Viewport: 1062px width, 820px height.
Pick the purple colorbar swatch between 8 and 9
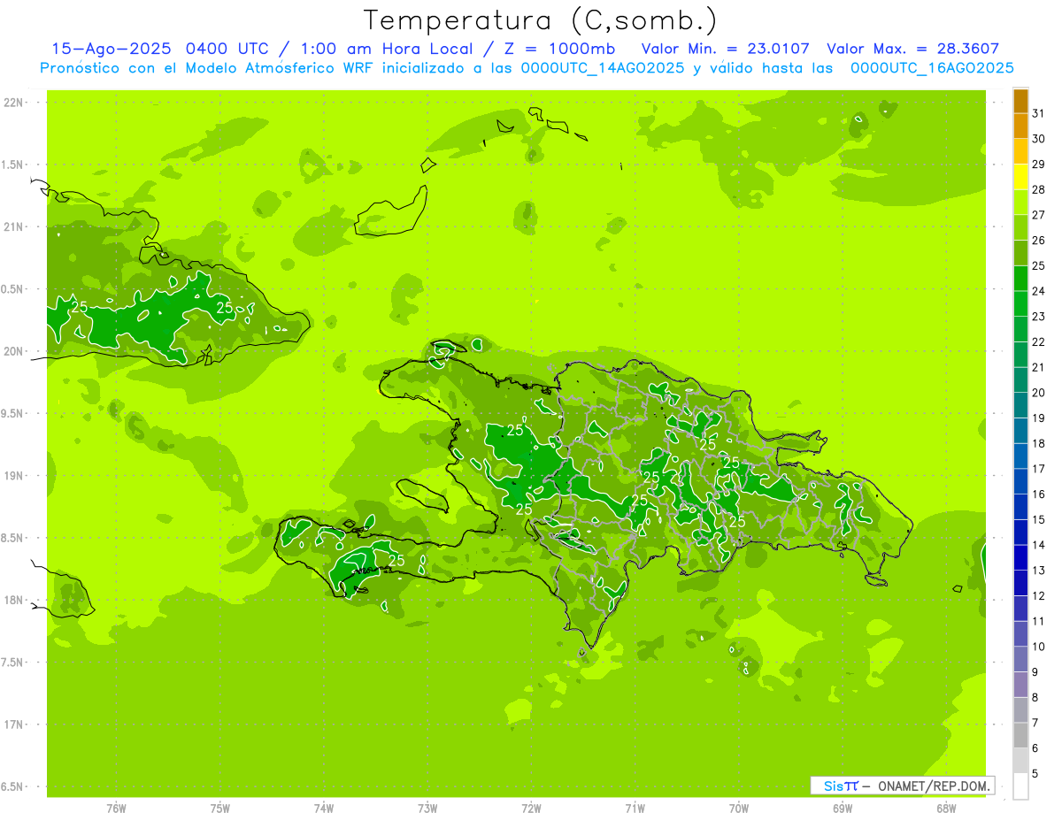(1020, 686)
